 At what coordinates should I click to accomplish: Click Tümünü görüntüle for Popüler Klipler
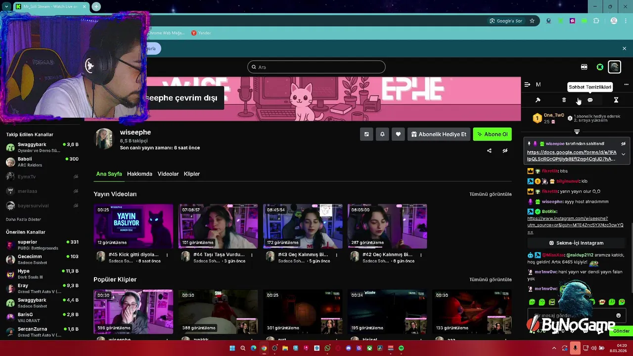point(491,279)
